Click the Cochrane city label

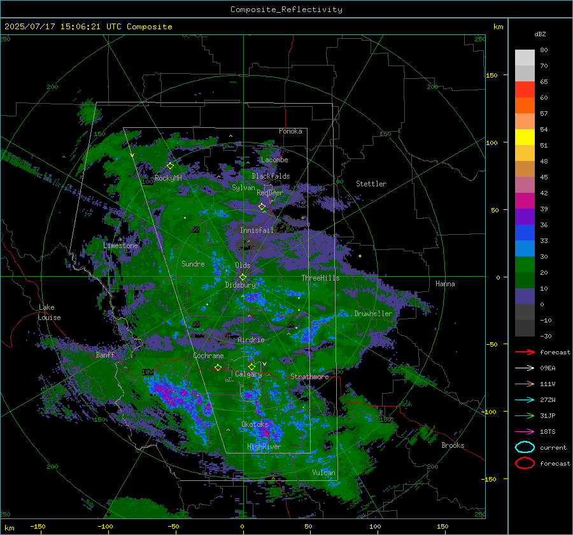coord(208,356)
